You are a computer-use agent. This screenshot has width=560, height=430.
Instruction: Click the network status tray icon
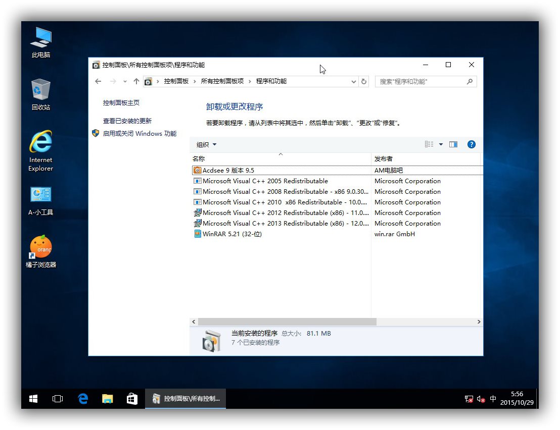click(469, 399)
